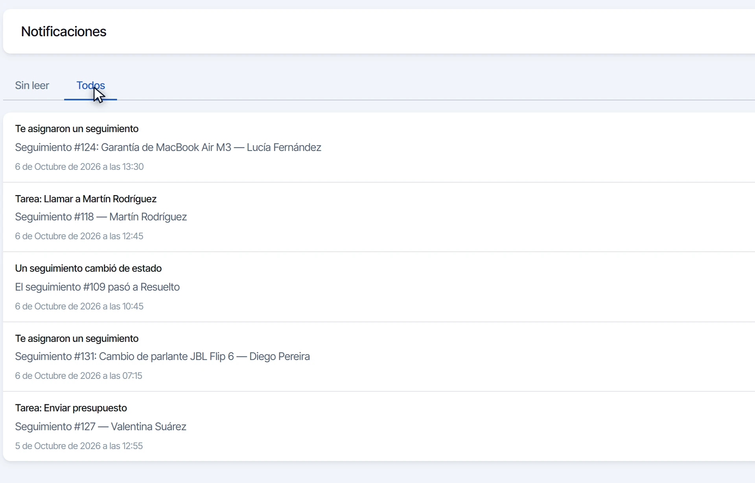Open 'Tarea: Llamar a Martín Rodríguez' notification
755x483 pixels.
point(379,217)
